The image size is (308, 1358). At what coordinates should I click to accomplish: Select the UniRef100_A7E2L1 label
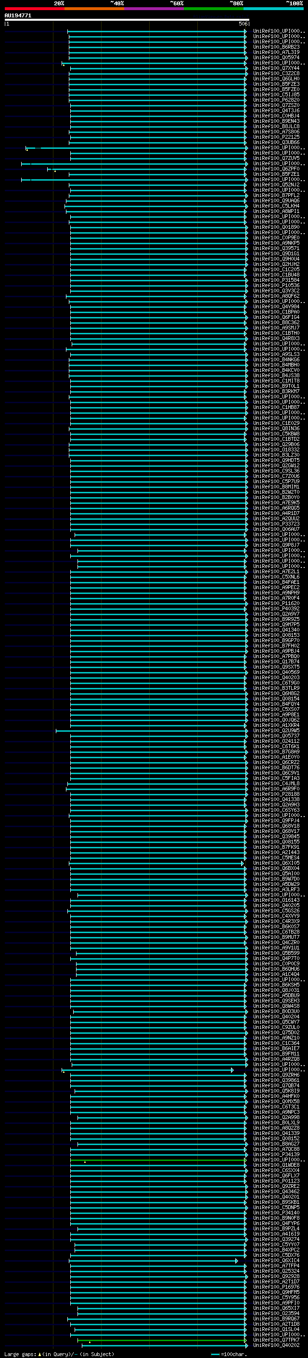point(276,572)
